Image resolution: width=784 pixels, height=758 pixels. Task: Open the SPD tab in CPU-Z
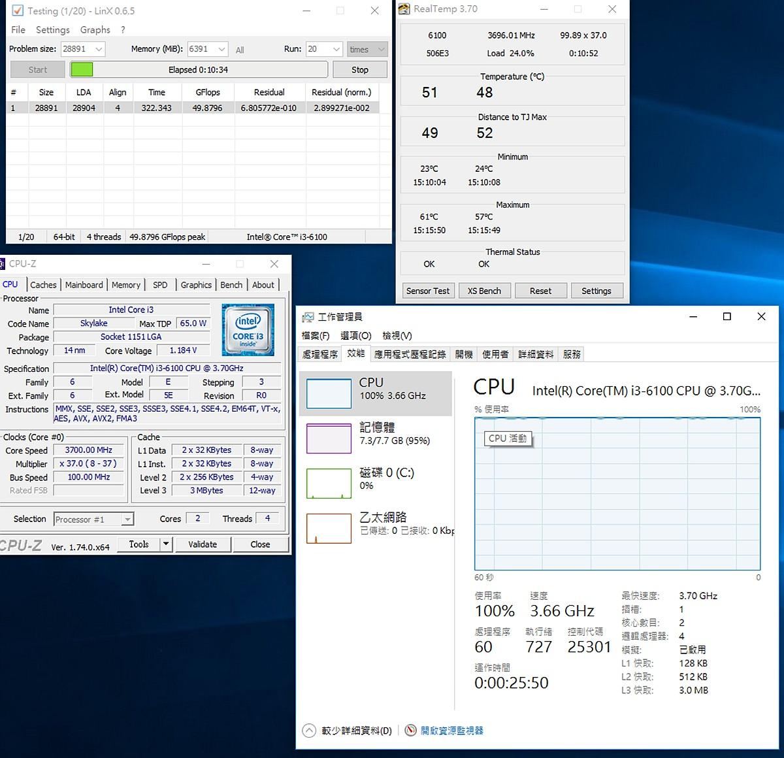(x=160, y=285)
